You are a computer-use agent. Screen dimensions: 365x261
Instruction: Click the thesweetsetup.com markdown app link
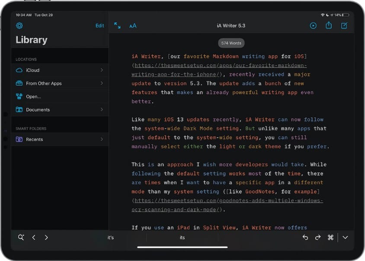219,70
